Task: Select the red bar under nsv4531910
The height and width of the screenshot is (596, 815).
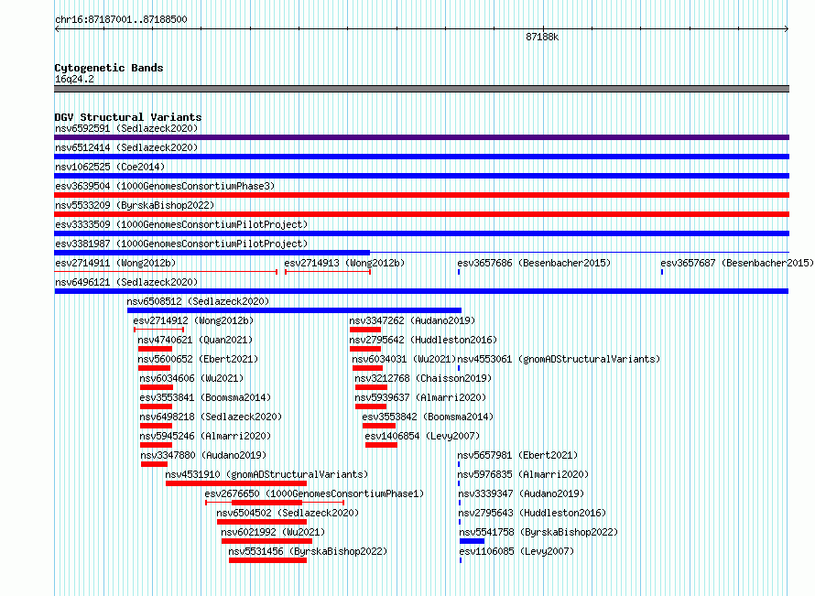Action: click(236, 483)
